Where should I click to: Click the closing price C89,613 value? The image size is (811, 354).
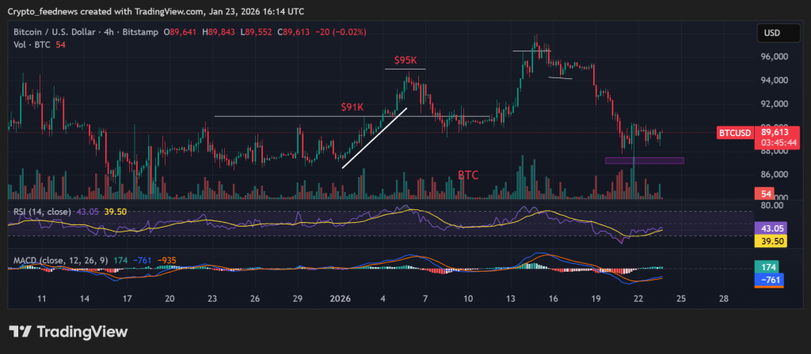293,32
